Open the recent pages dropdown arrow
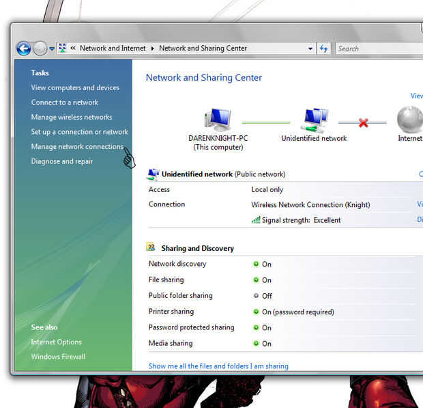 coord(52,49)
